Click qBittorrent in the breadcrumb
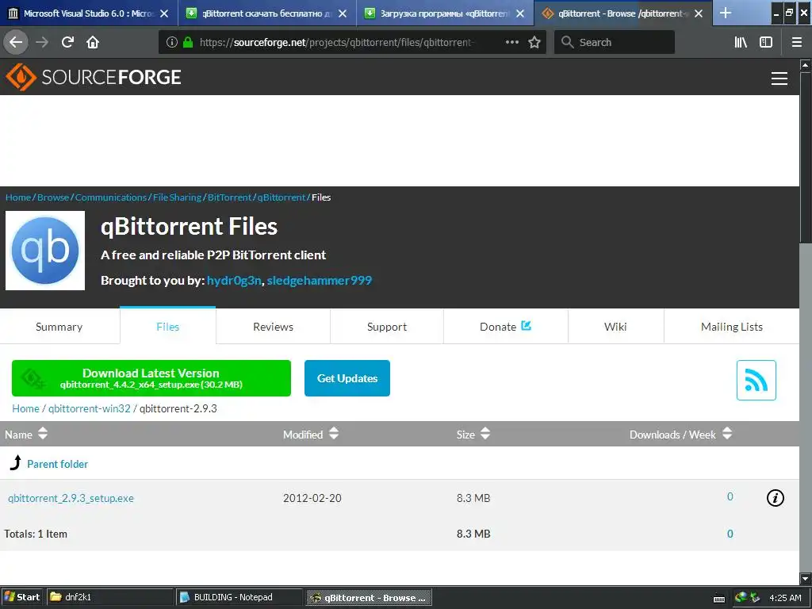 (282, 197)
